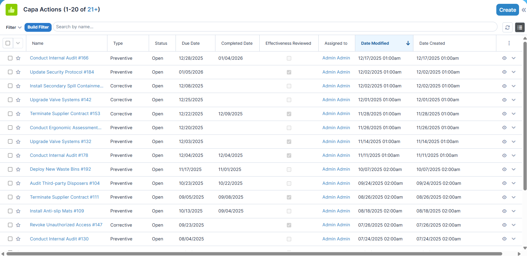Viewport: 527px width, 256px height.
Task: Expand row actions for Update Security Protocol #184
Action: coord(514,72)
